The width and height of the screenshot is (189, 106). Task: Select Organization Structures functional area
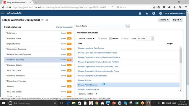(x=17, y=49)
